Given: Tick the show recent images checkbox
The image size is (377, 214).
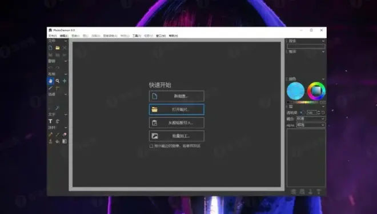Looking at the screenshot, I should [151, 146].
